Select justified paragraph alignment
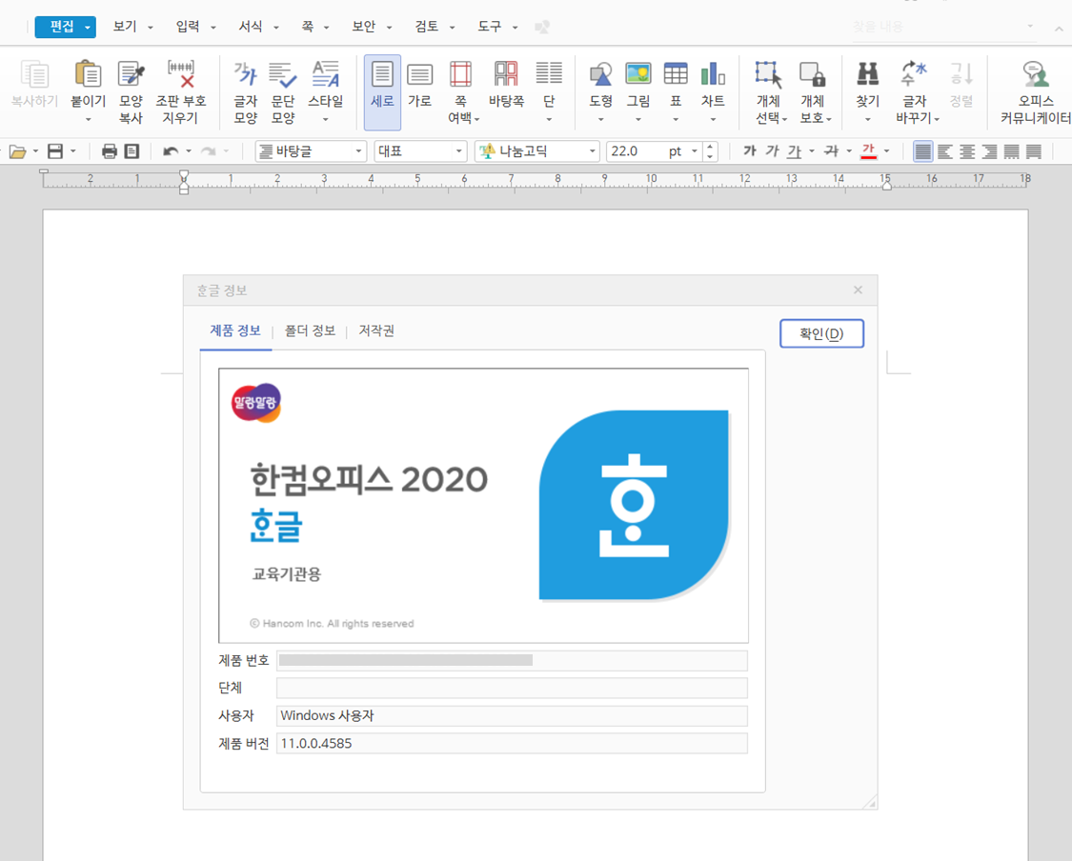Screen dimensions: 1072x861 [923, 151]
